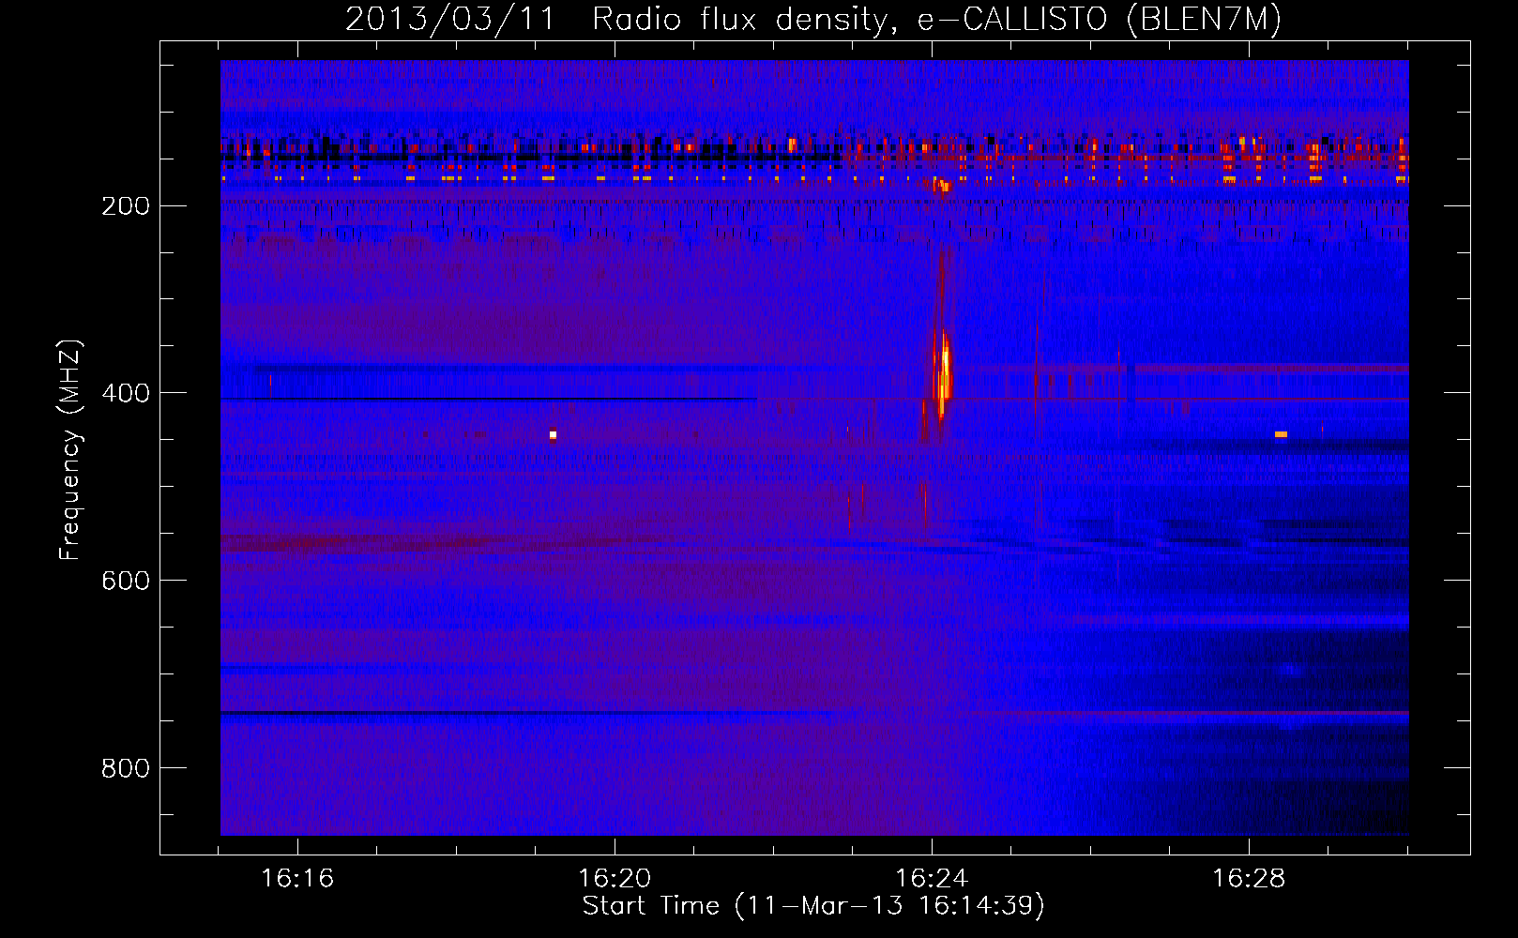Image resolution: width=1518 pixels, height=938 pixels.
Task: Click the bright yellow solar burst near 400 MHz
Action: coord(943,375)
